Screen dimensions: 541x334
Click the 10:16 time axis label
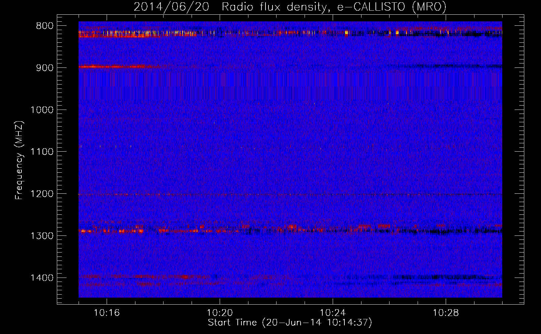click(107, 313)
